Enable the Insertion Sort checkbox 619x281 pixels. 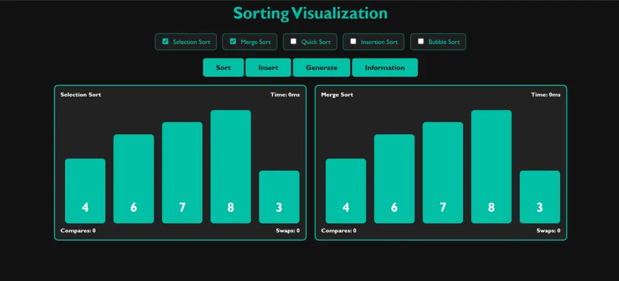pos(353,41)
